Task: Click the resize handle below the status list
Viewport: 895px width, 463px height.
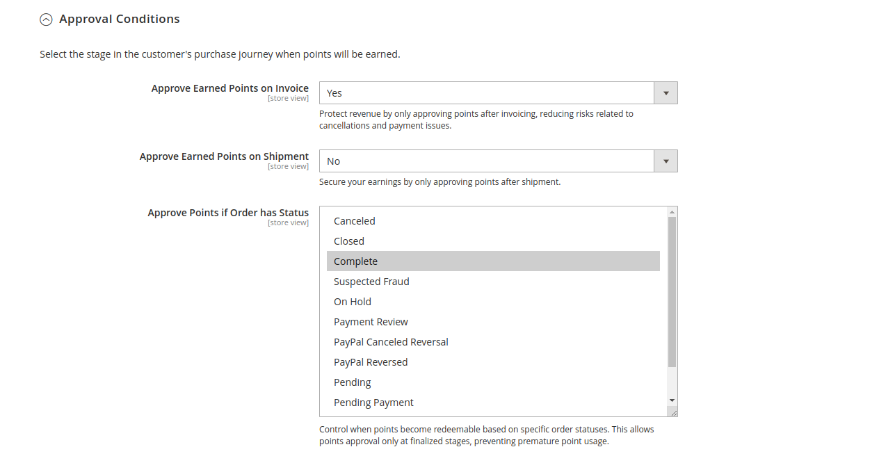Action: click(x=673, y=412)
